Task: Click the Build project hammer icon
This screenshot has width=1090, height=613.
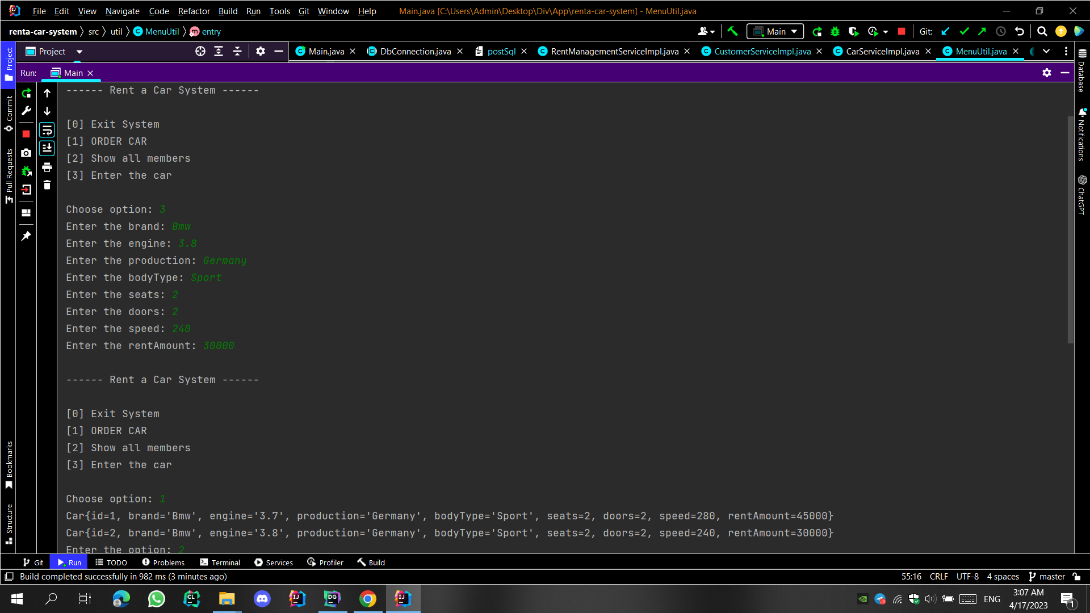Action: (732, 32)
